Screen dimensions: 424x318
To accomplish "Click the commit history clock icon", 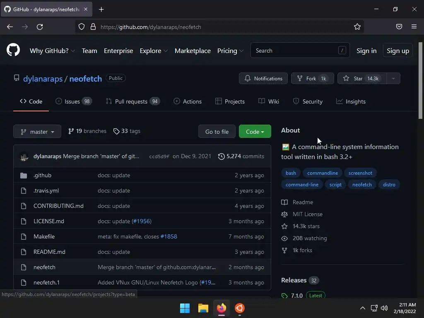I will click(221, 156).
